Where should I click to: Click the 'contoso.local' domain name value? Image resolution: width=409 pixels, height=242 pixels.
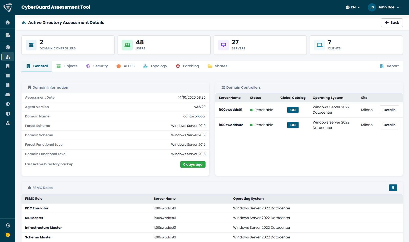(x=194, y=116)
